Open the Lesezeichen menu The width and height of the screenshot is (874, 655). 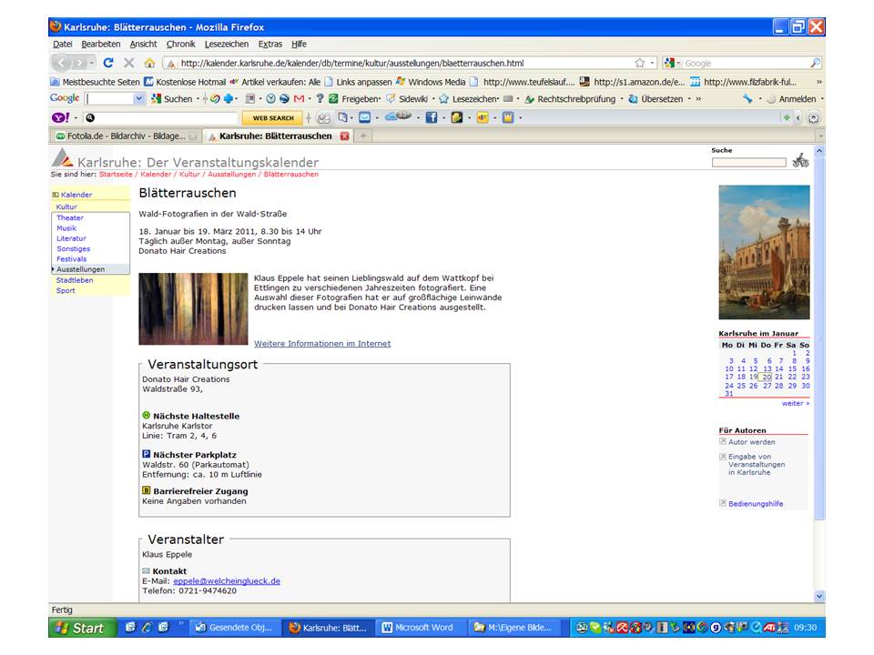tap(227, 44)
